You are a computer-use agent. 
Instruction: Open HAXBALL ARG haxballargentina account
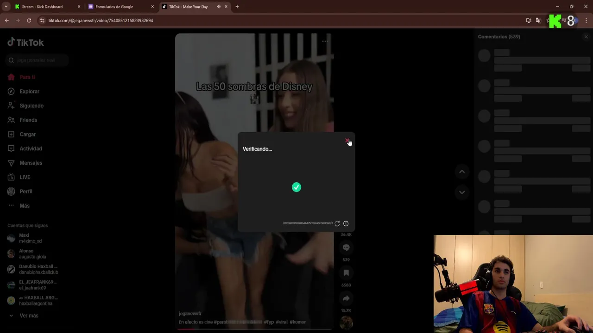(32, 301)
